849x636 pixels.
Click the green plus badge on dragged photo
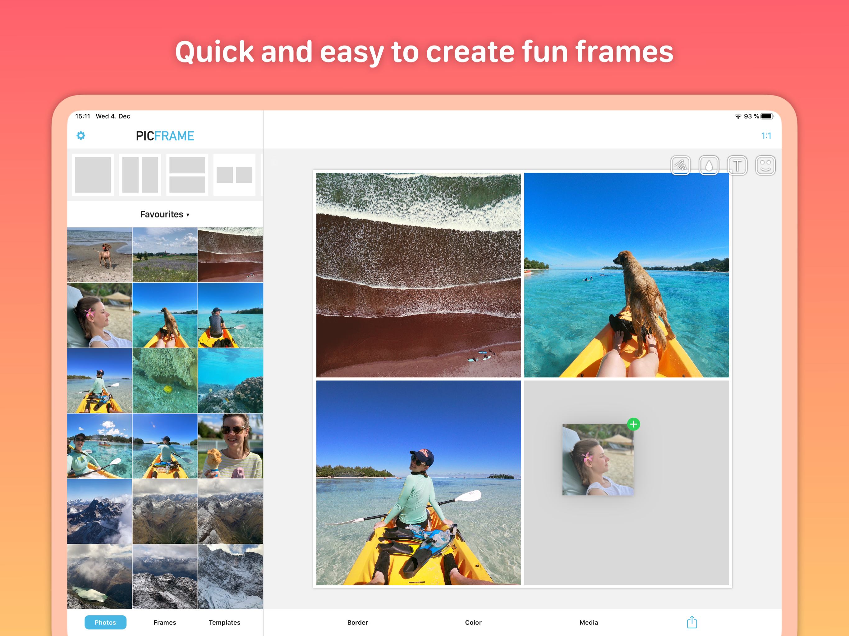pos(633,424)
